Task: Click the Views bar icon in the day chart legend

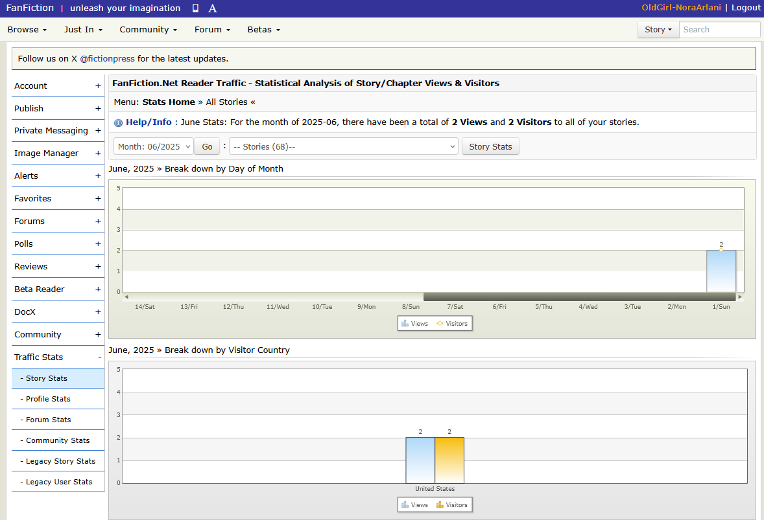Action: click(405, 324)
